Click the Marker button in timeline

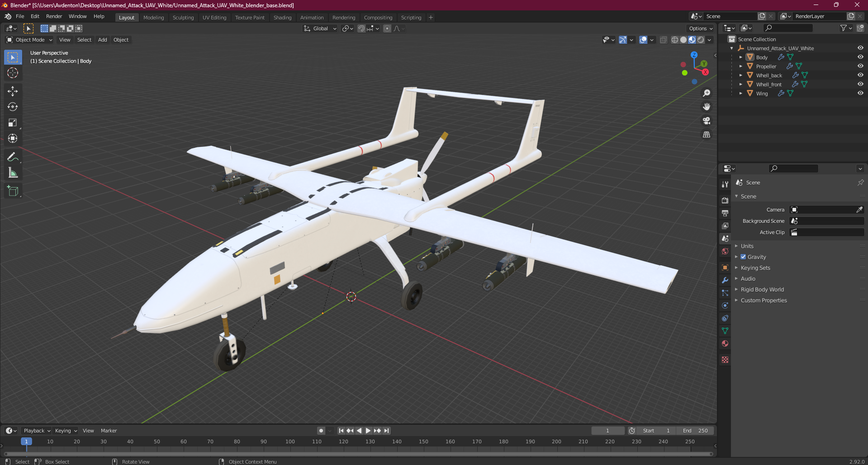click(109, 431)
